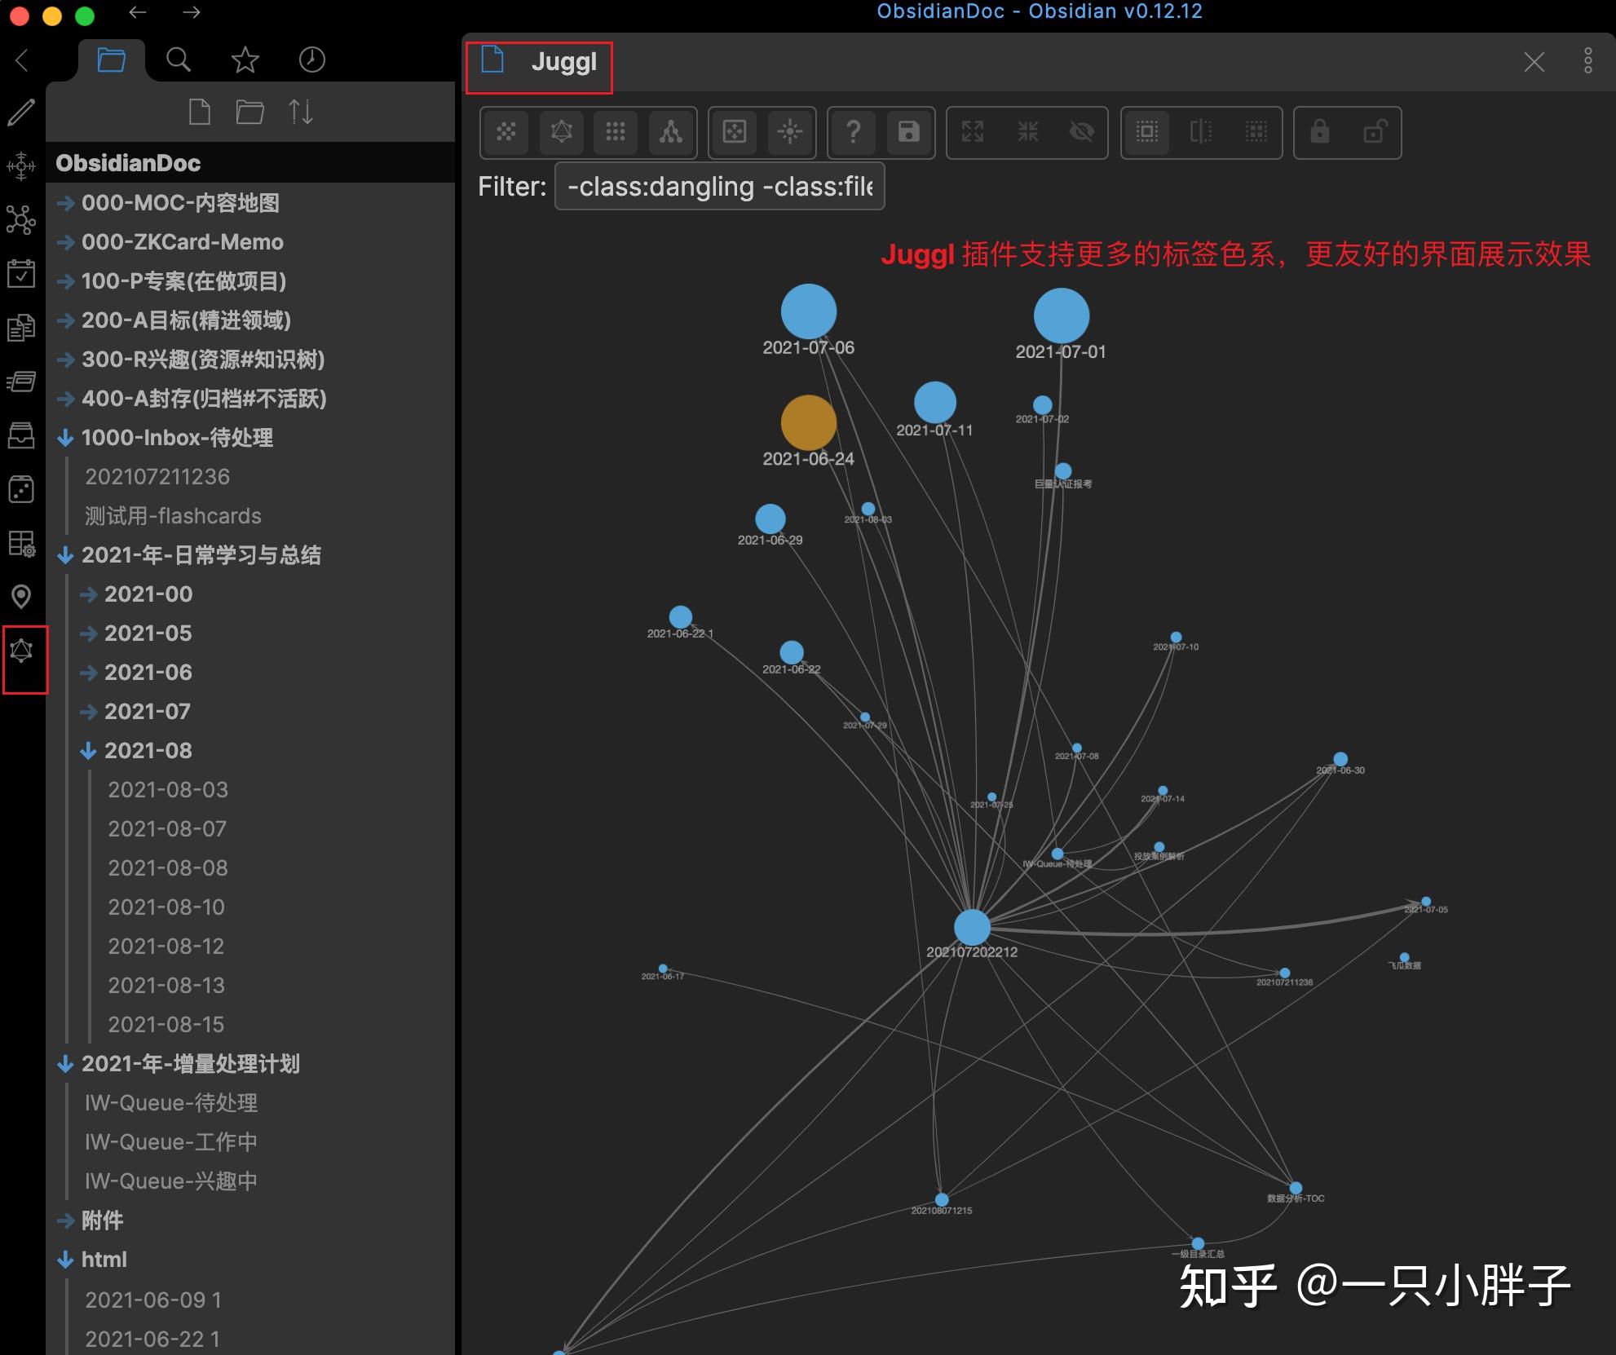Select the note 2021-08-10 in the file list
The width and height of the screenshot is (1616, 1355).
pyautogui.click(x=166, y=907)
